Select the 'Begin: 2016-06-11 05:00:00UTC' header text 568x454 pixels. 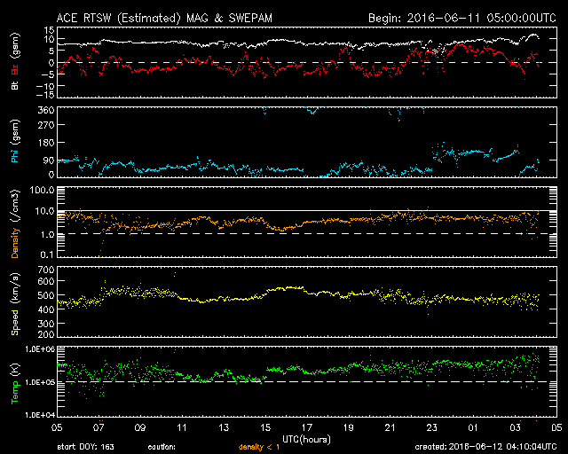click(x=462, y=18)
